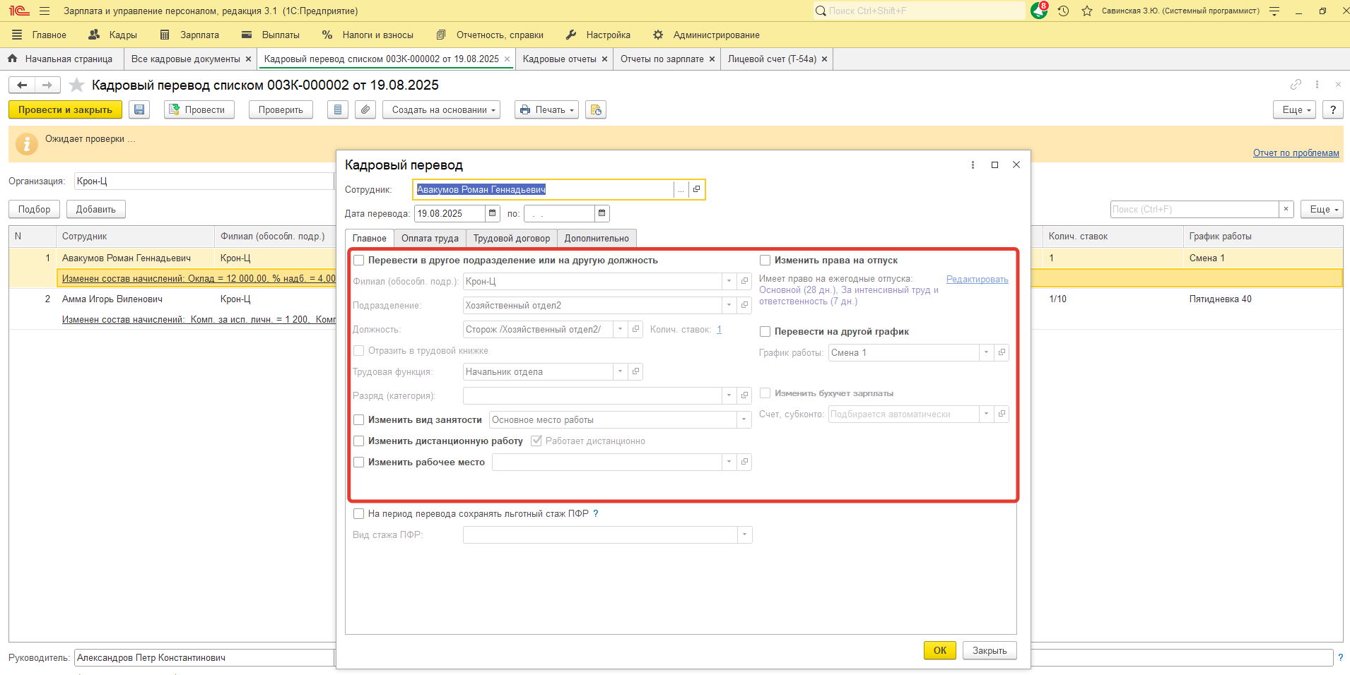Click the Сотрудник input field

tap(543, 189)
